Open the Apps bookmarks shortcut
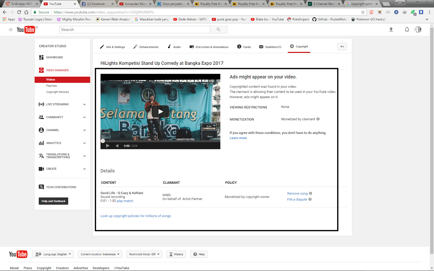 tap(9, 19)
